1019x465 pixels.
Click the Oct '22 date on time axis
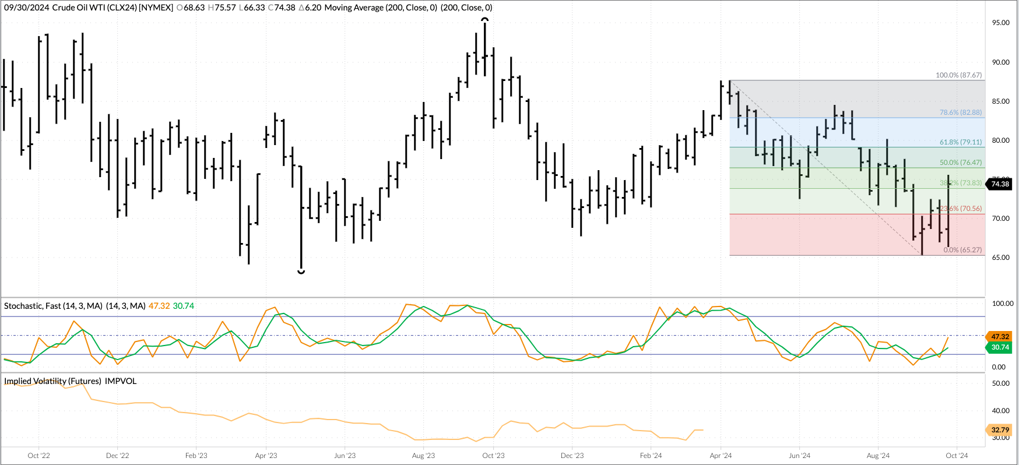[39, 456]
